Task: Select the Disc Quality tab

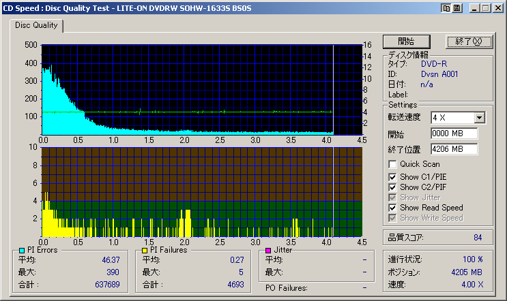Action: (x=36, y=25)
